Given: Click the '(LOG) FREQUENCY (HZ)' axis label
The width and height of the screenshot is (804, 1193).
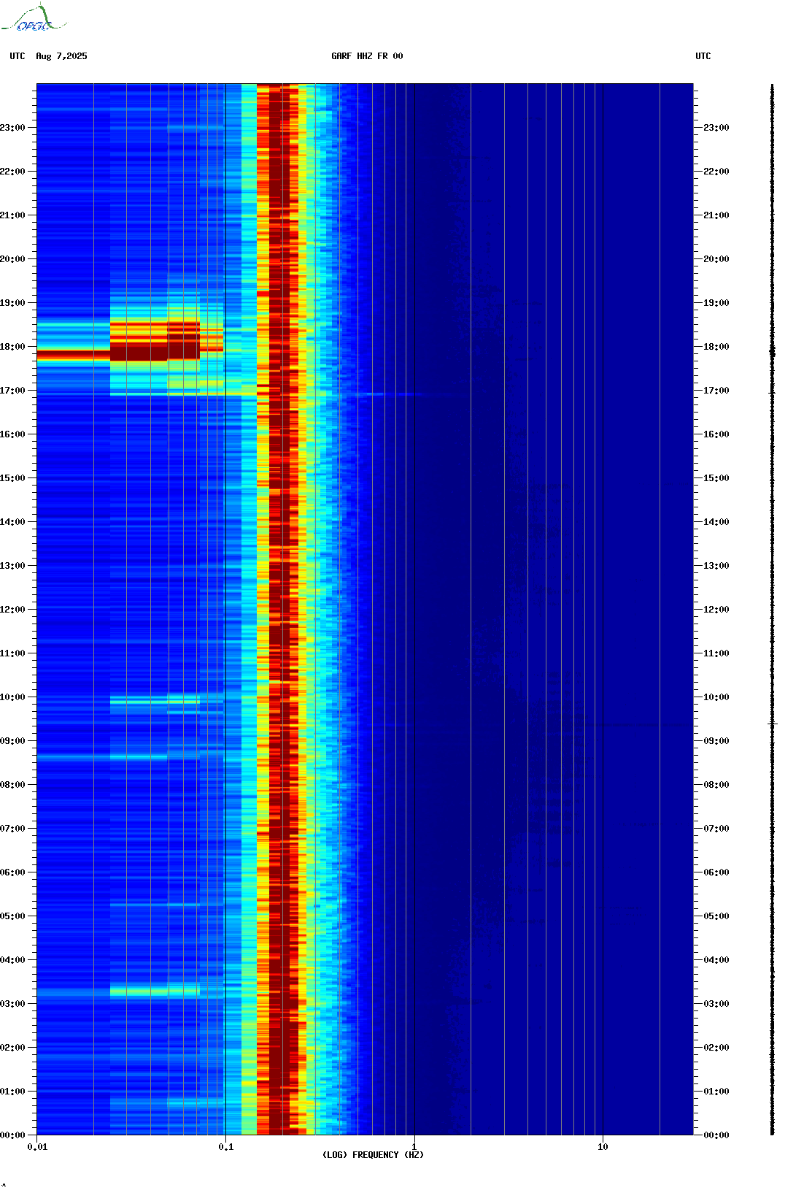Looking at the screenshot, I should pos(373,1155).
